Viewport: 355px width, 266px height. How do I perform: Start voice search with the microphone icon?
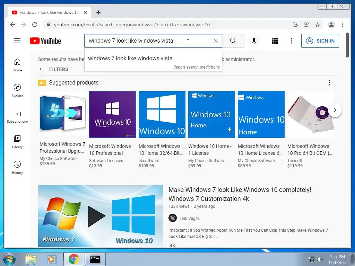pos(254,41)
